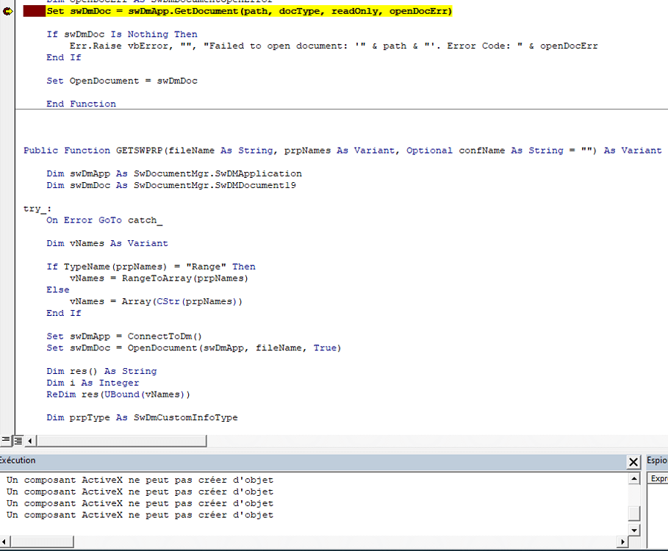Click the 'try_:' label line

[37, 209]
